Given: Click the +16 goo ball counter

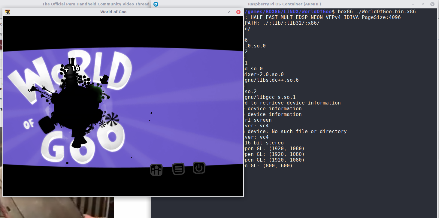Looking at the screenshot, I should tap(72, 69).
